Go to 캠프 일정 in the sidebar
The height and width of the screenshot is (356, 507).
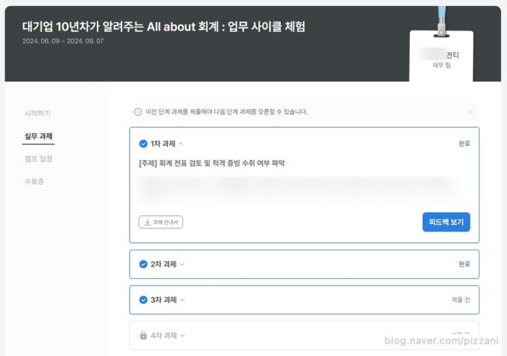38,159
